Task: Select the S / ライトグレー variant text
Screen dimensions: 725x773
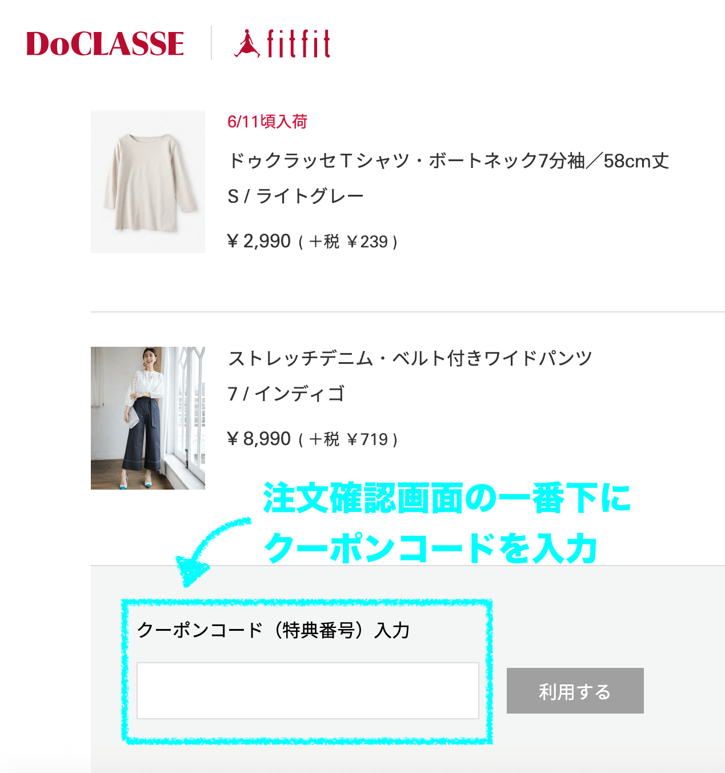Action: coord(295,197)
